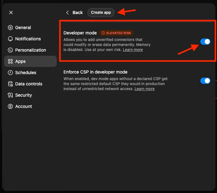The width and height of the screenshot is (217, 193).
Task: Open the Notifications settings tab
Action: click(x=30, y=39)
